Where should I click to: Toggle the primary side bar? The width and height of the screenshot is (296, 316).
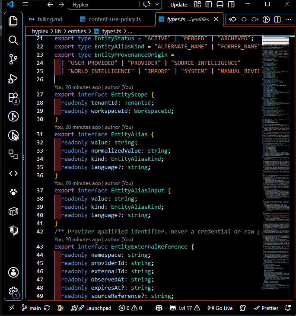pos(209,4)
